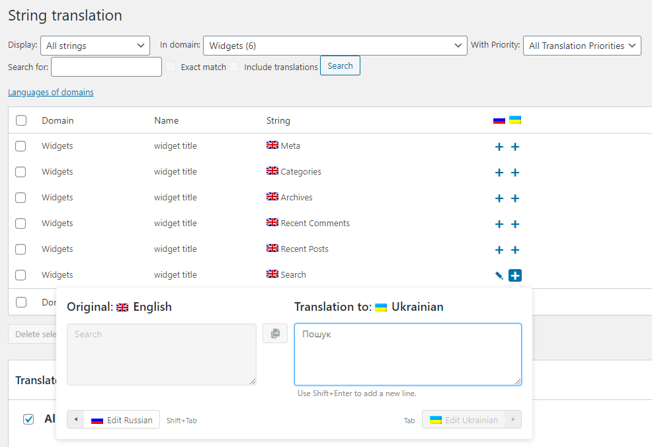Open the Display All strings dropdown

click(95, 46)
